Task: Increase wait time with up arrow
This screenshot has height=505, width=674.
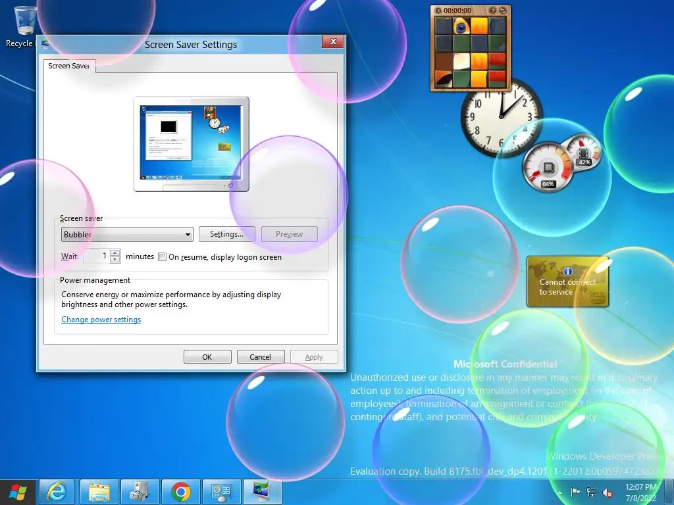Action: pos(115,253)
